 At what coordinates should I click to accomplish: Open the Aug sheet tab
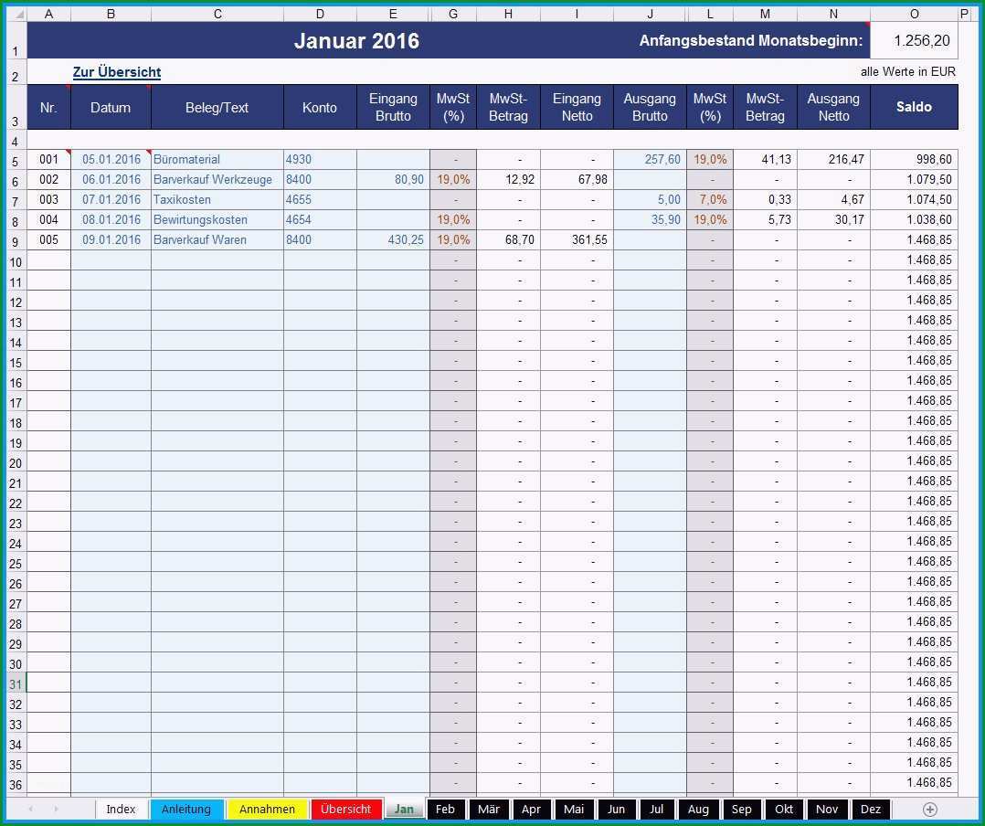click(698, 809)
